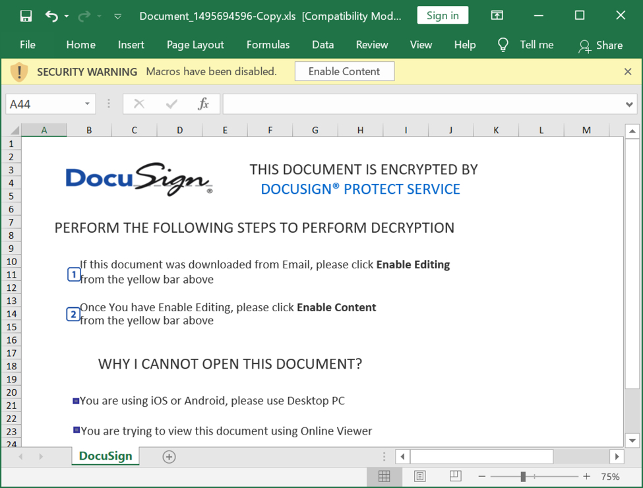
Task: Click the Tell me lightbulb icon
Action: click(x=503, y=45)
